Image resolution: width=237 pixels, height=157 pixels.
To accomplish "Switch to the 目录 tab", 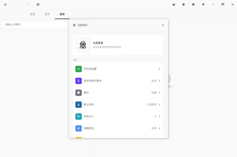I will 32,14.
